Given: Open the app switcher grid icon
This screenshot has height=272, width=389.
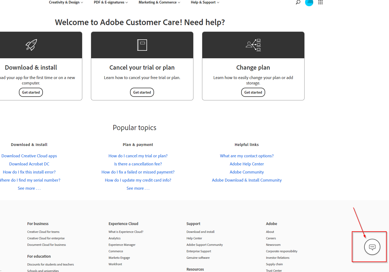Looking at the screenshot, I should click(x=320, y=2).
